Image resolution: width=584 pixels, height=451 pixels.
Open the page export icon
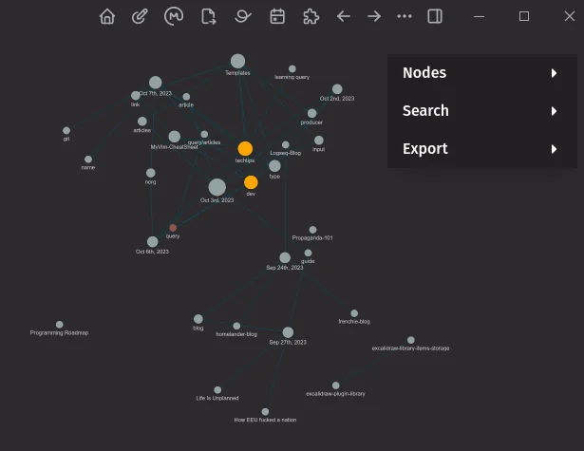209,17
